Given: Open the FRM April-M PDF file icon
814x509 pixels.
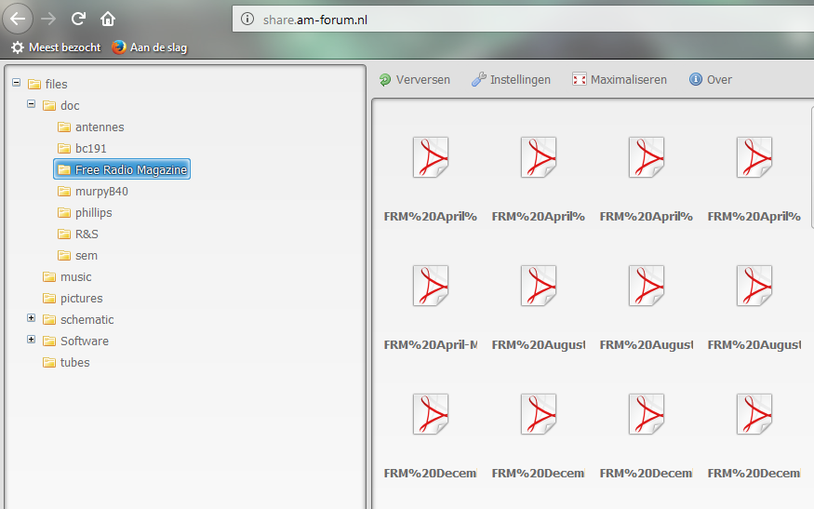Looking at the screenshot, I should [x=430, y=286].
